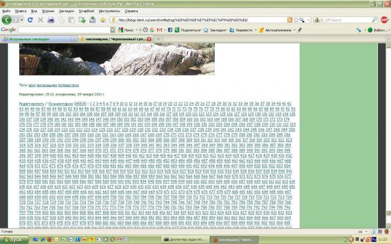The height and width of the screenshot is (244, 391).
Task: Click the magnifier icon in QIP Search box
Action: coord(374,20)
